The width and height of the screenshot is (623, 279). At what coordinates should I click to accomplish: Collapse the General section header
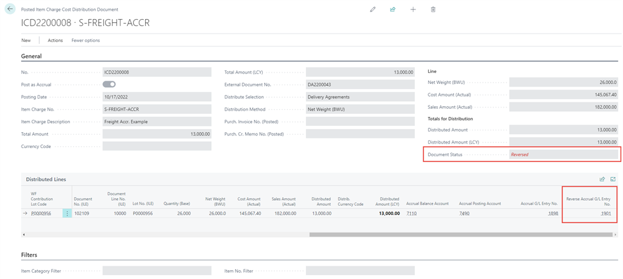coord(31,56)
